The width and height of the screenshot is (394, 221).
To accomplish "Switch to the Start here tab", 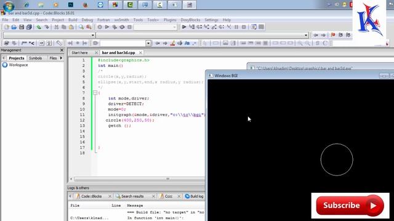I will [79, 53].
